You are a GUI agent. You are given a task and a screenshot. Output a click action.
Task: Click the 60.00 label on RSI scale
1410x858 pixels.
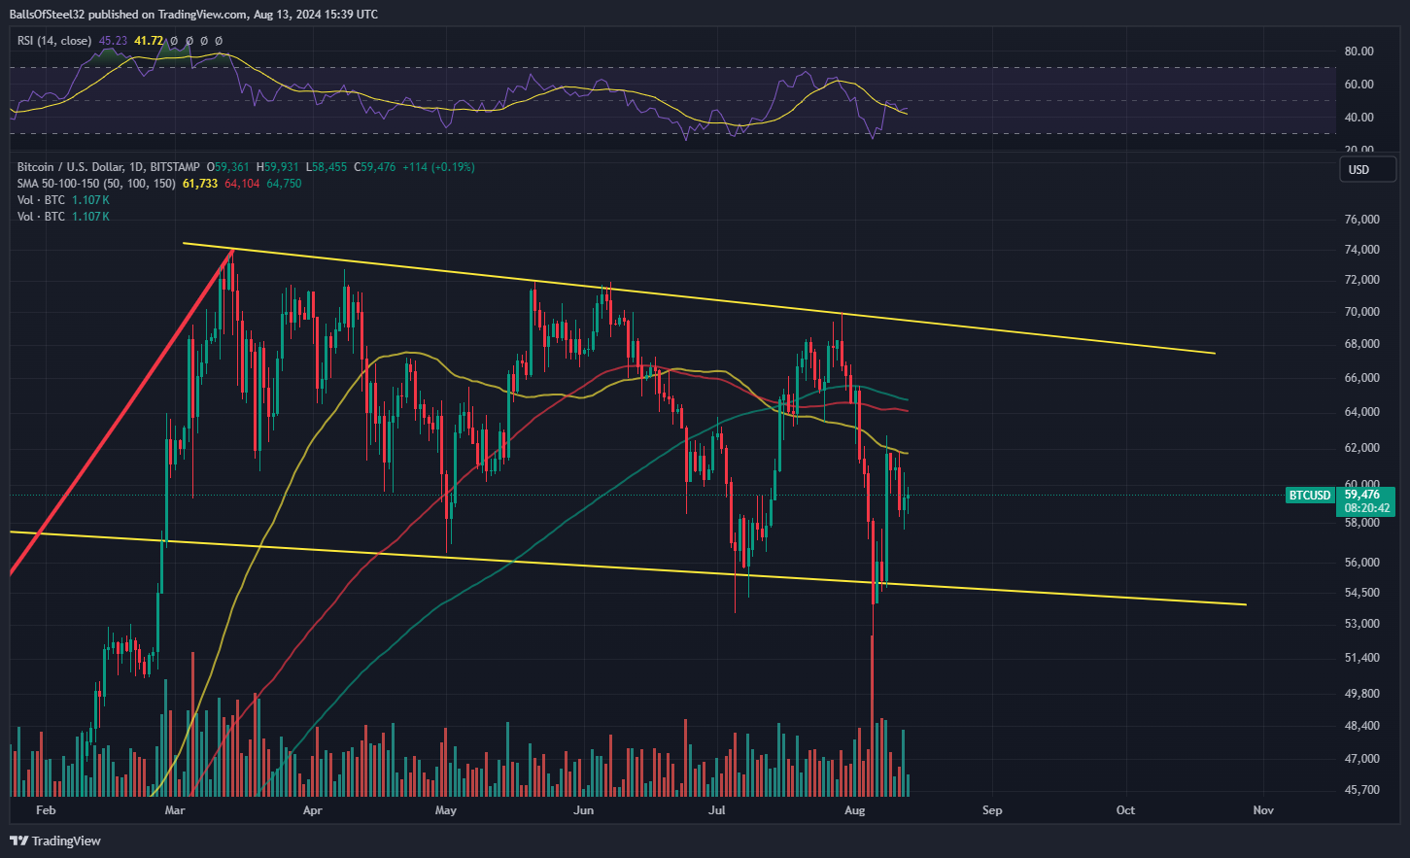[x=1358, y=85]
